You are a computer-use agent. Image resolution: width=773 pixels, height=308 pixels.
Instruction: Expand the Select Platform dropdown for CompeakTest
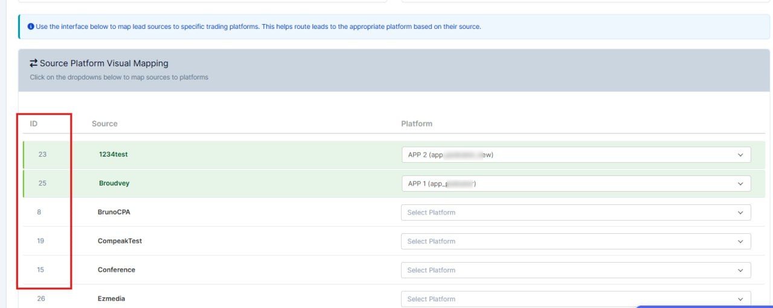[576, 241]
